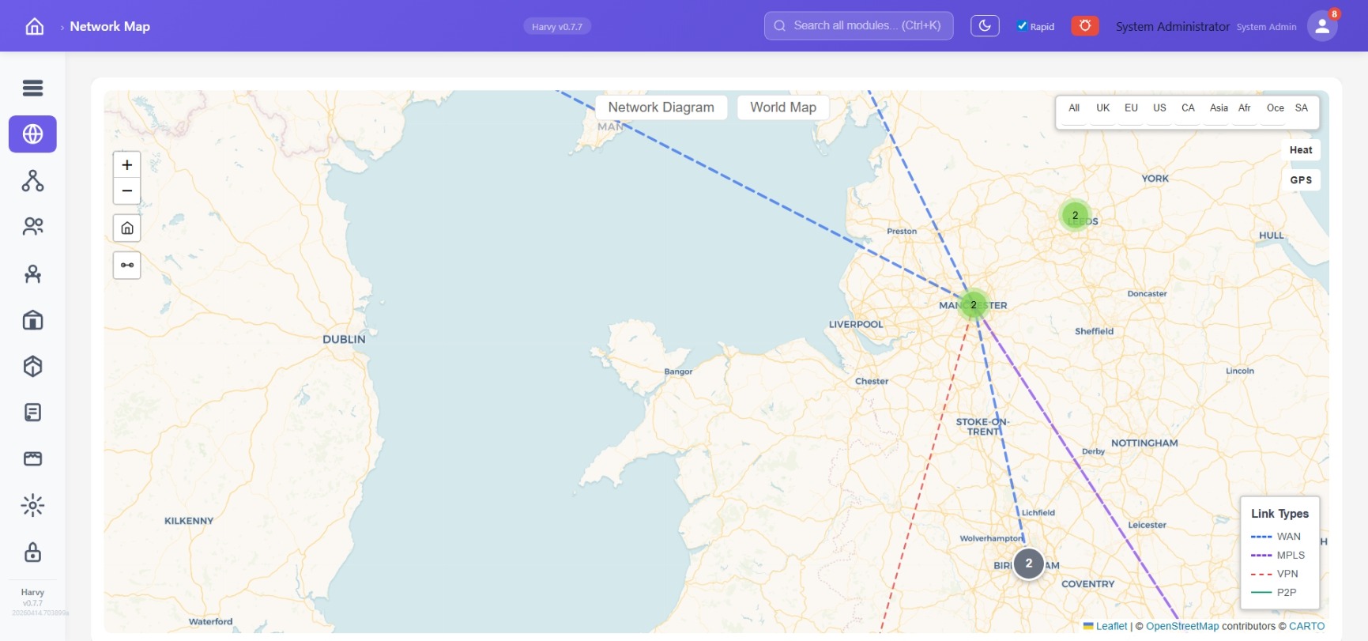The image size is (1368, 641).
Task: Open the settings gear sidebar icon
Action: [x=32, y=505]
